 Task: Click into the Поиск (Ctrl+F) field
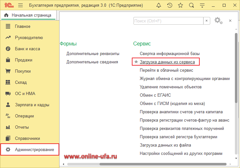pos(168,21)
